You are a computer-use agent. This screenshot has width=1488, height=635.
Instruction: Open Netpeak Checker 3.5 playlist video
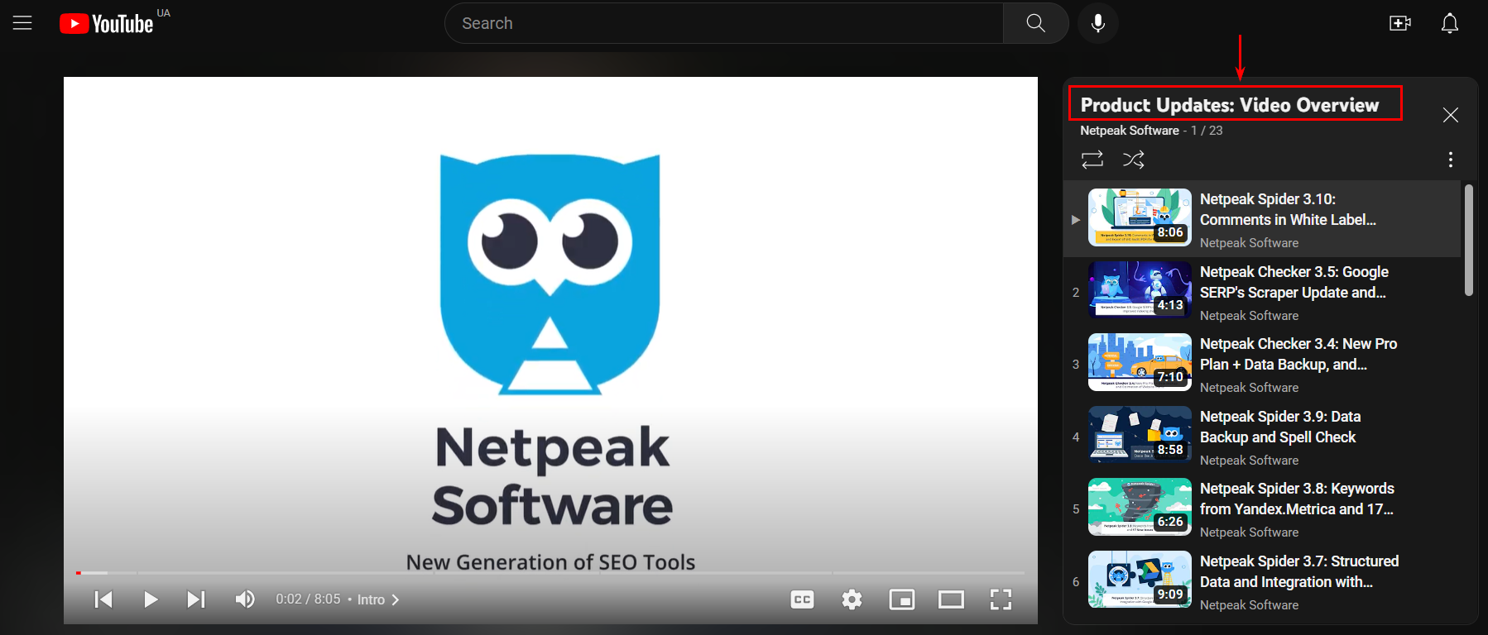point(1294,282)
